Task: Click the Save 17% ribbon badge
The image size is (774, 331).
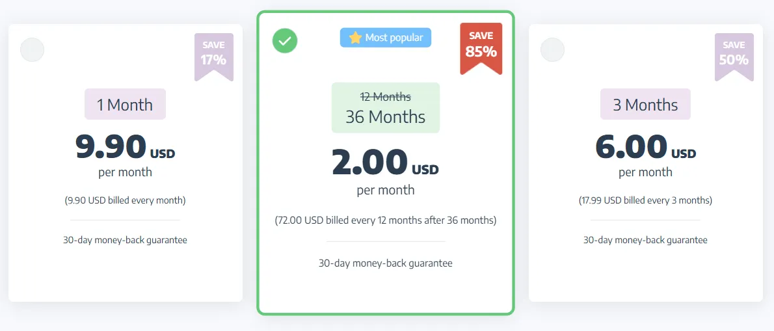Action: 213,55
